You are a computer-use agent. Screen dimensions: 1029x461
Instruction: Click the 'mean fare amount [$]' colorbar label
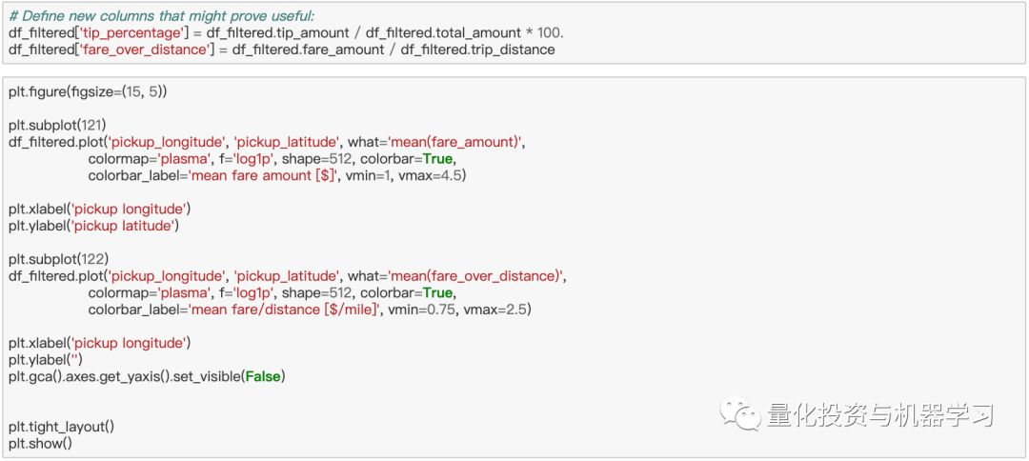(x=263, y=176)
